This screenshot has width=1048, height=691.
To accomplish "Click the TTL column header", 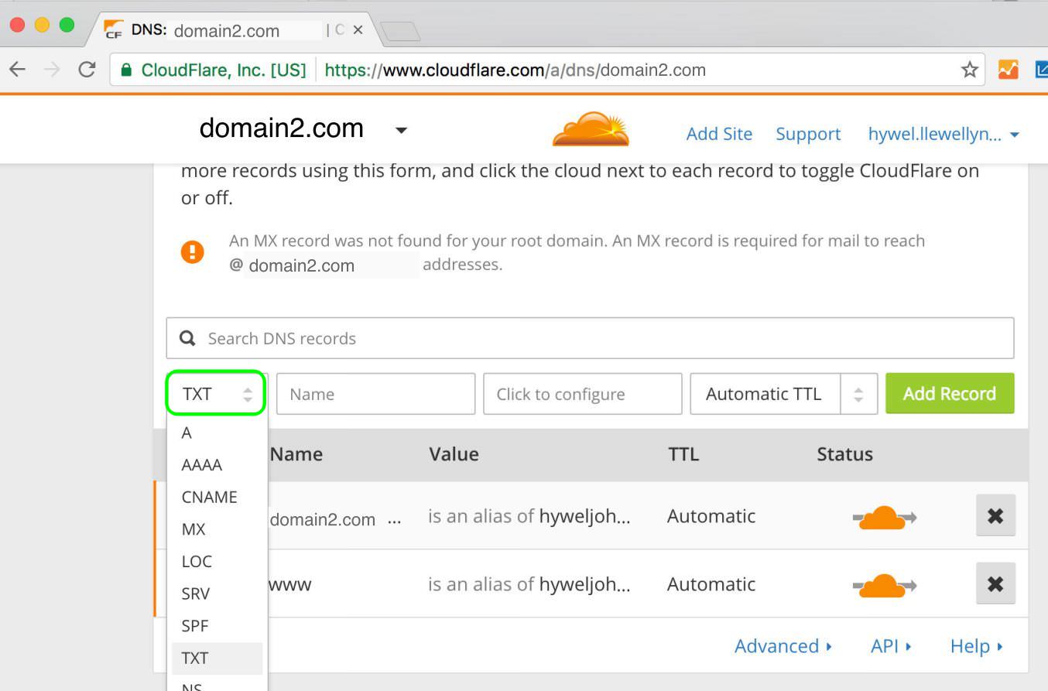I will click(x=683, y=454).
